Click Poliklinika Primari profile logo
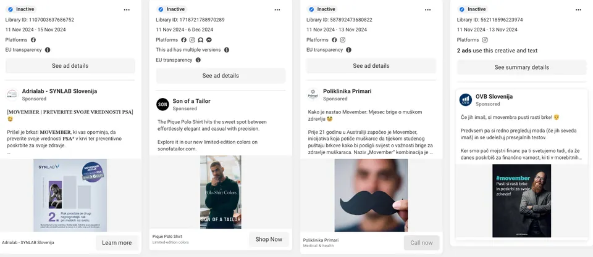 313,94
